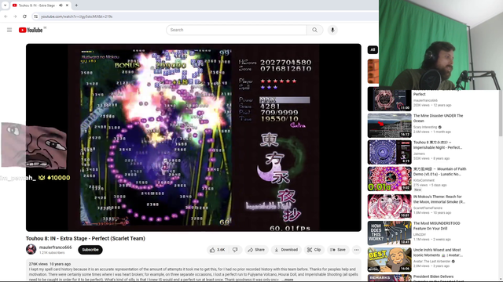The width and height of the screenshot is (503, 282).
Task: Open The Most MISUNDERSTOOD Feature On Your Drill title
Action: (x=437, y=226)
